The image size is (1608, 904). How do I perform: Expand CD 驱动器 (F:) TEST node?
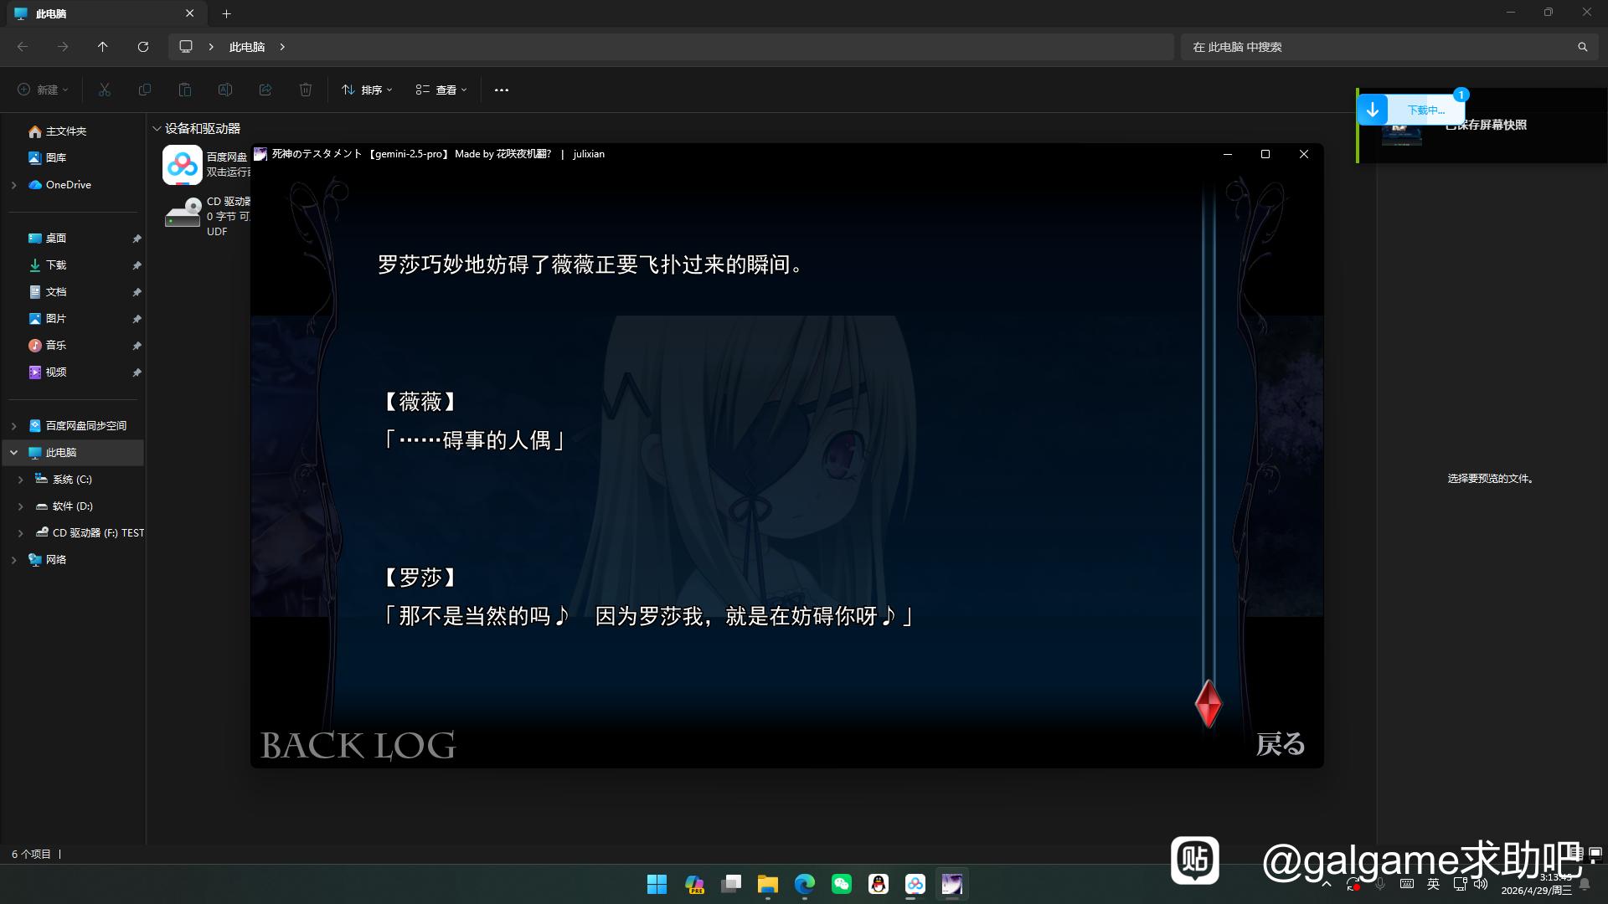pyautogui.click(x=21, y=533)
